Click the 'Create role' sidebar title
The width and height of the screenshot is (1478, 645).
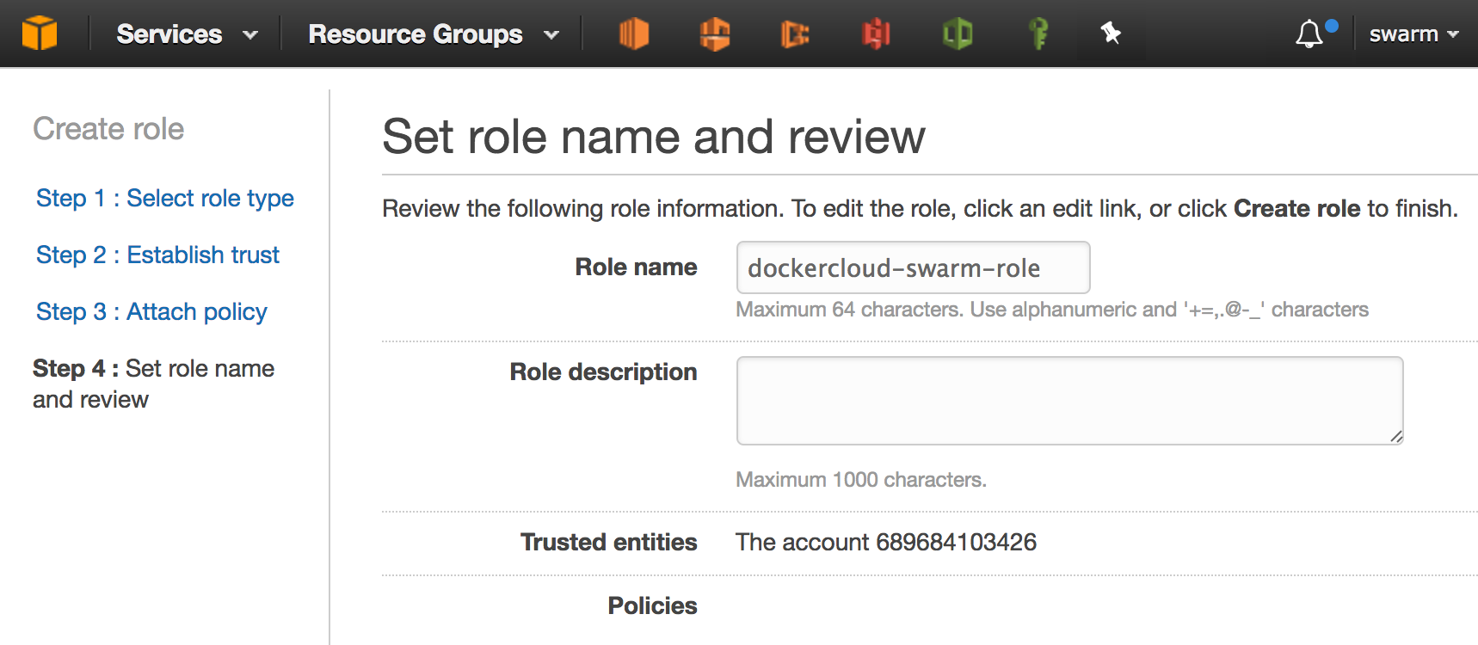[108, 129]
